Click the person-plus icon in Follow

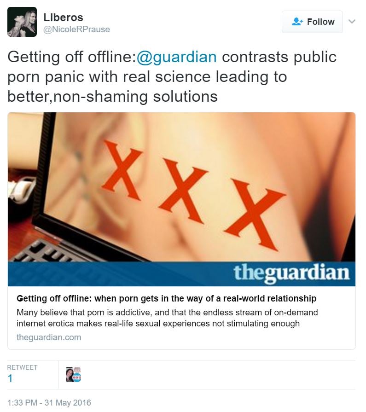click(x=297, y=22)
